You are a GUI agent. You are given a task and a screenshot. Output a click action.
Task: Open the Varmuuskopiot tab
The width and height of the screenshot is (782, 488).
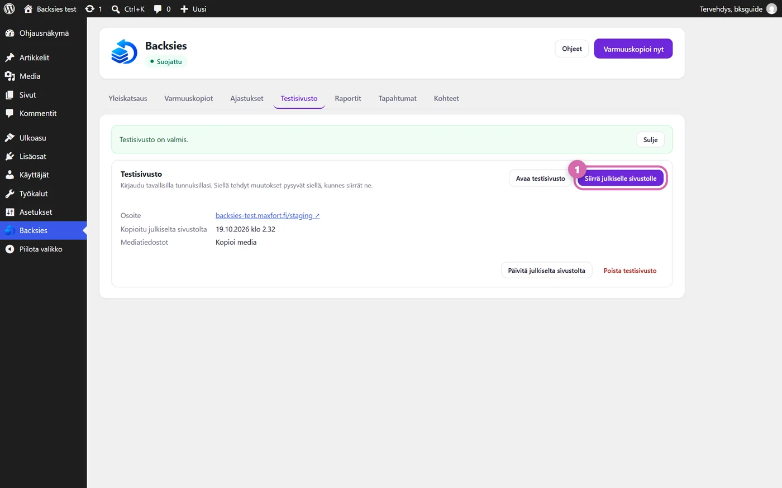[189, 98]
